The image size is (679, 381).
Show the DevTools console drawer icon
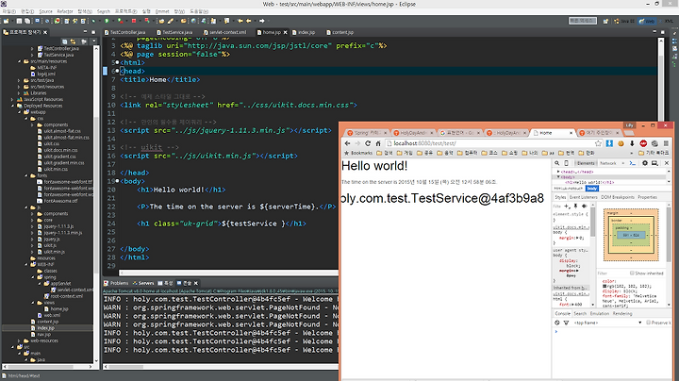pyautogui.click(x=633, y=163)
